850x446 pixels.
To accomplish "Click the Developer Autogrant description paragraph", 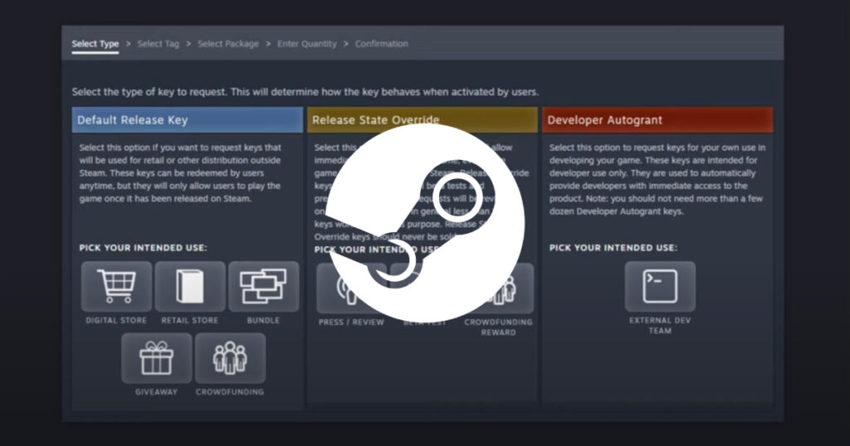I will pos(657,179).
